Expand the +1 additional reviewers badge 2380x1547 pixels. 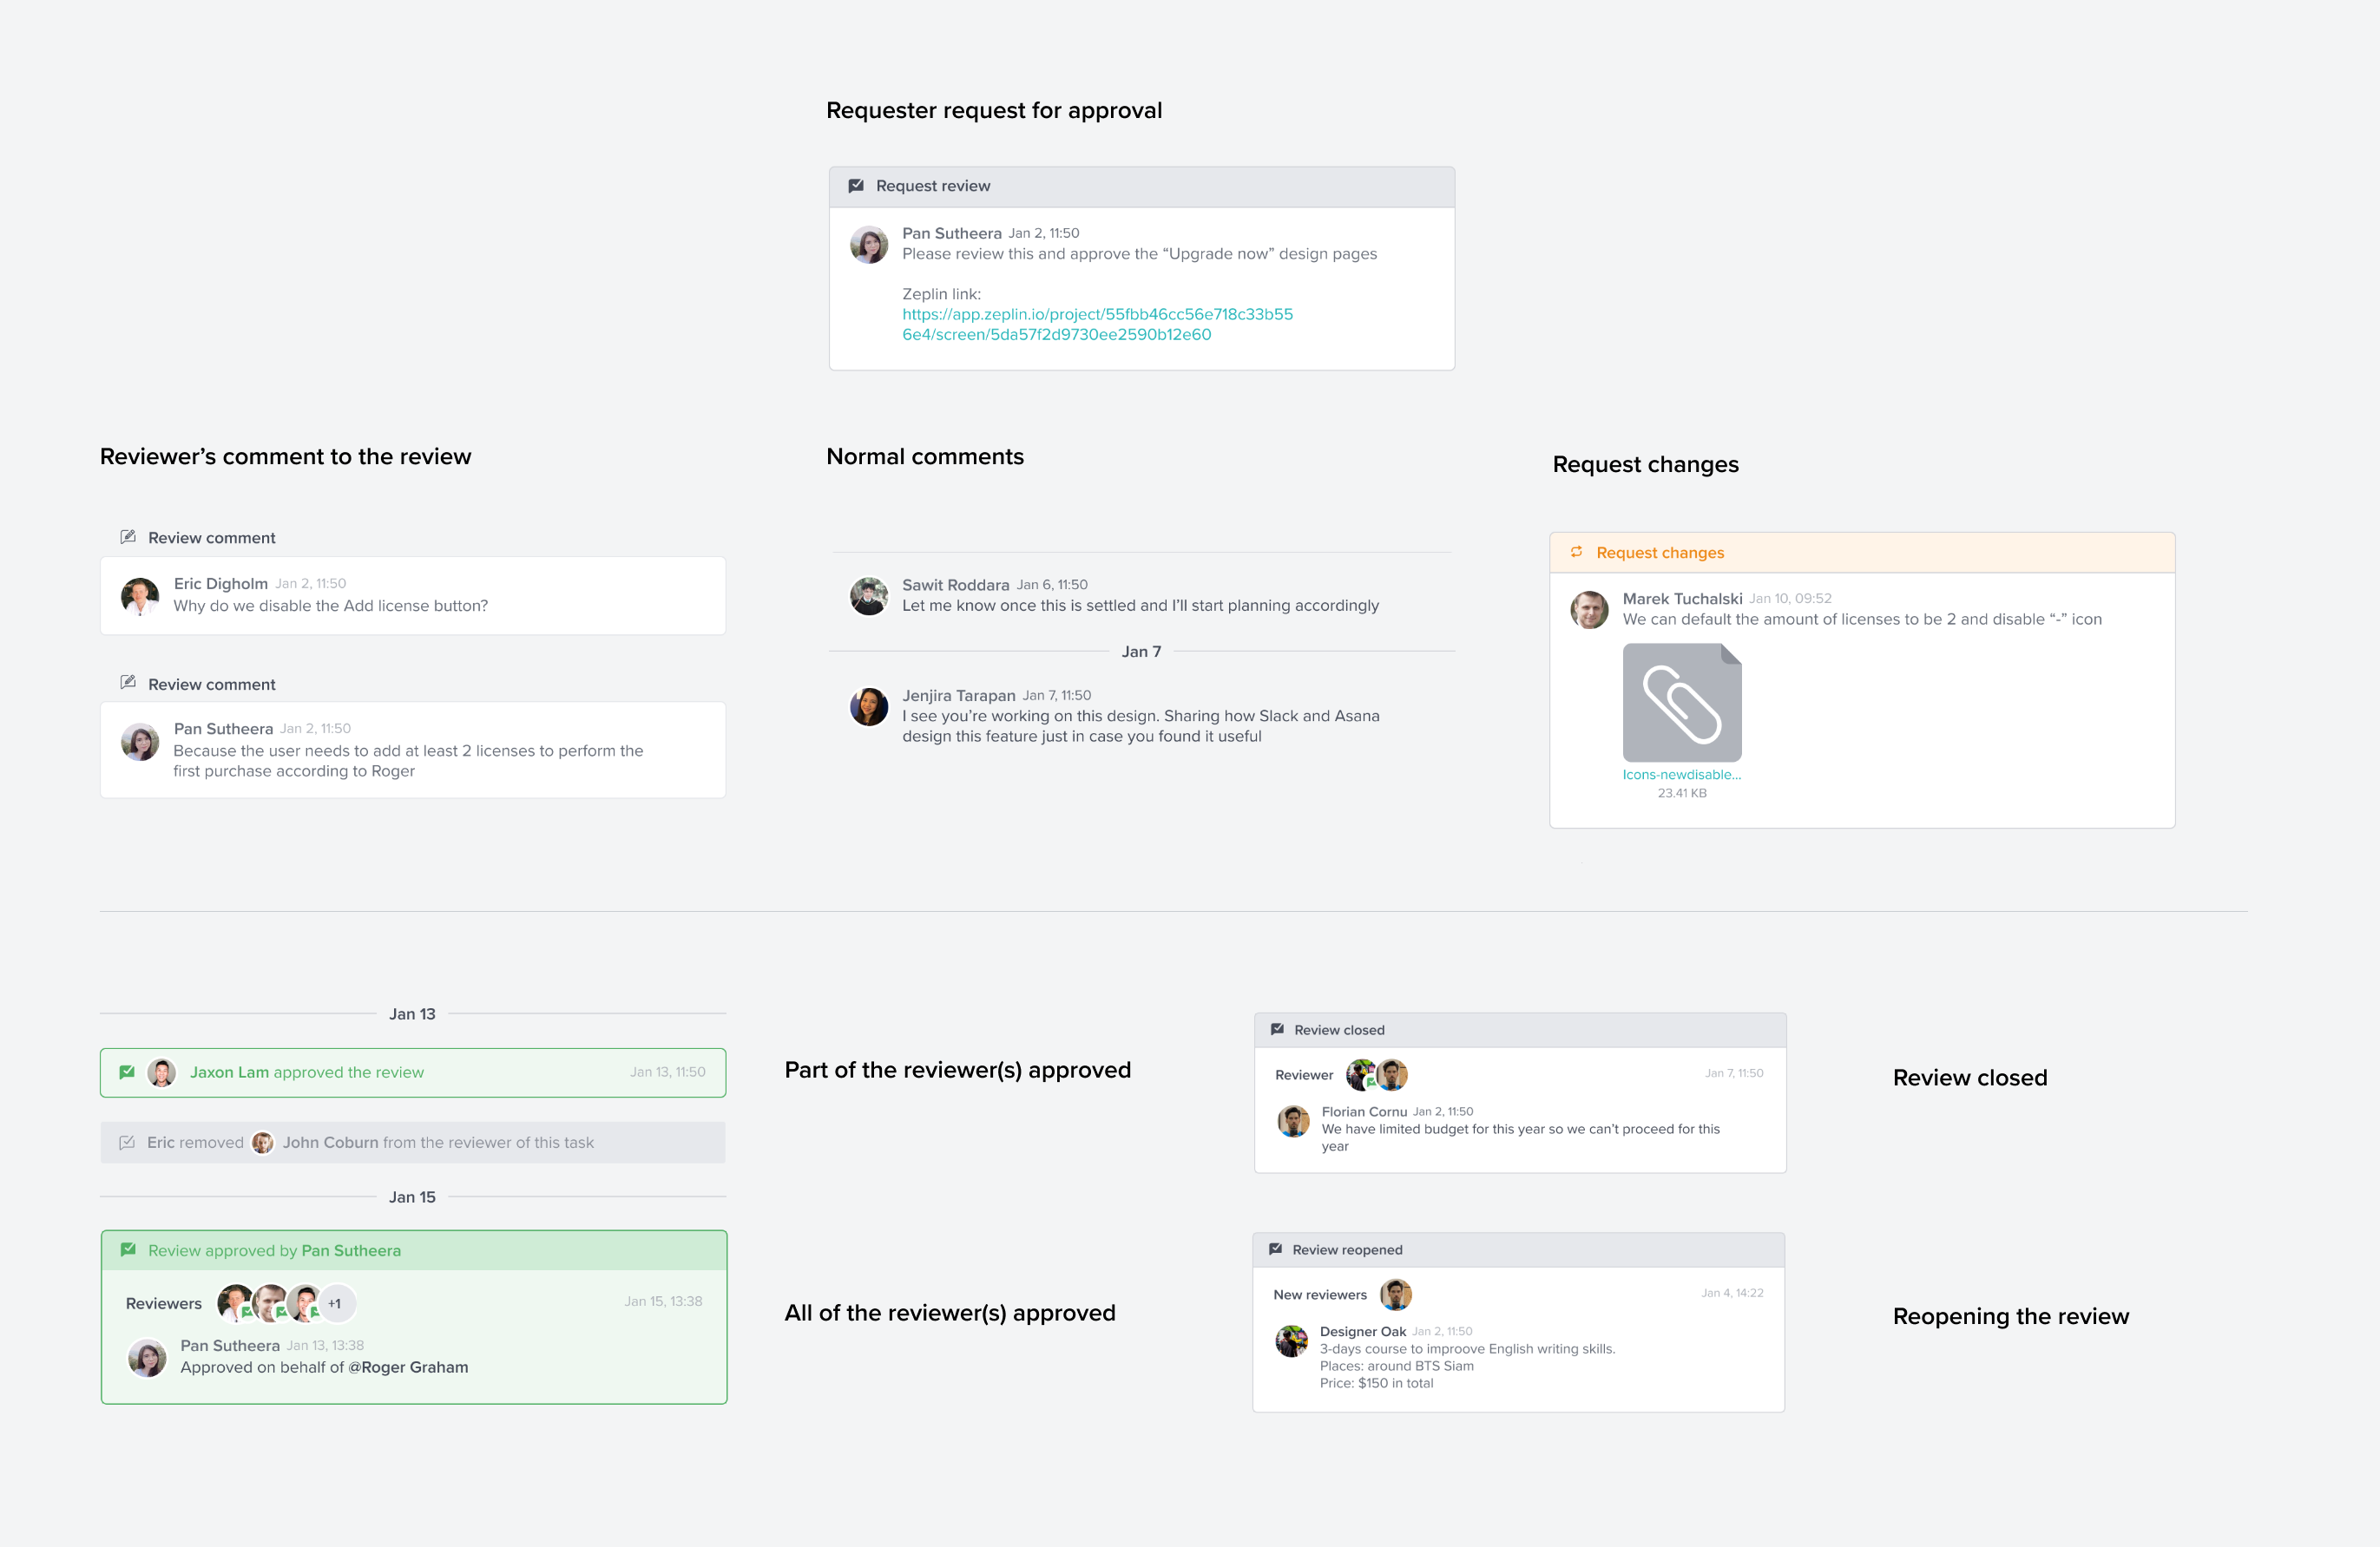tap(335, 1303)
